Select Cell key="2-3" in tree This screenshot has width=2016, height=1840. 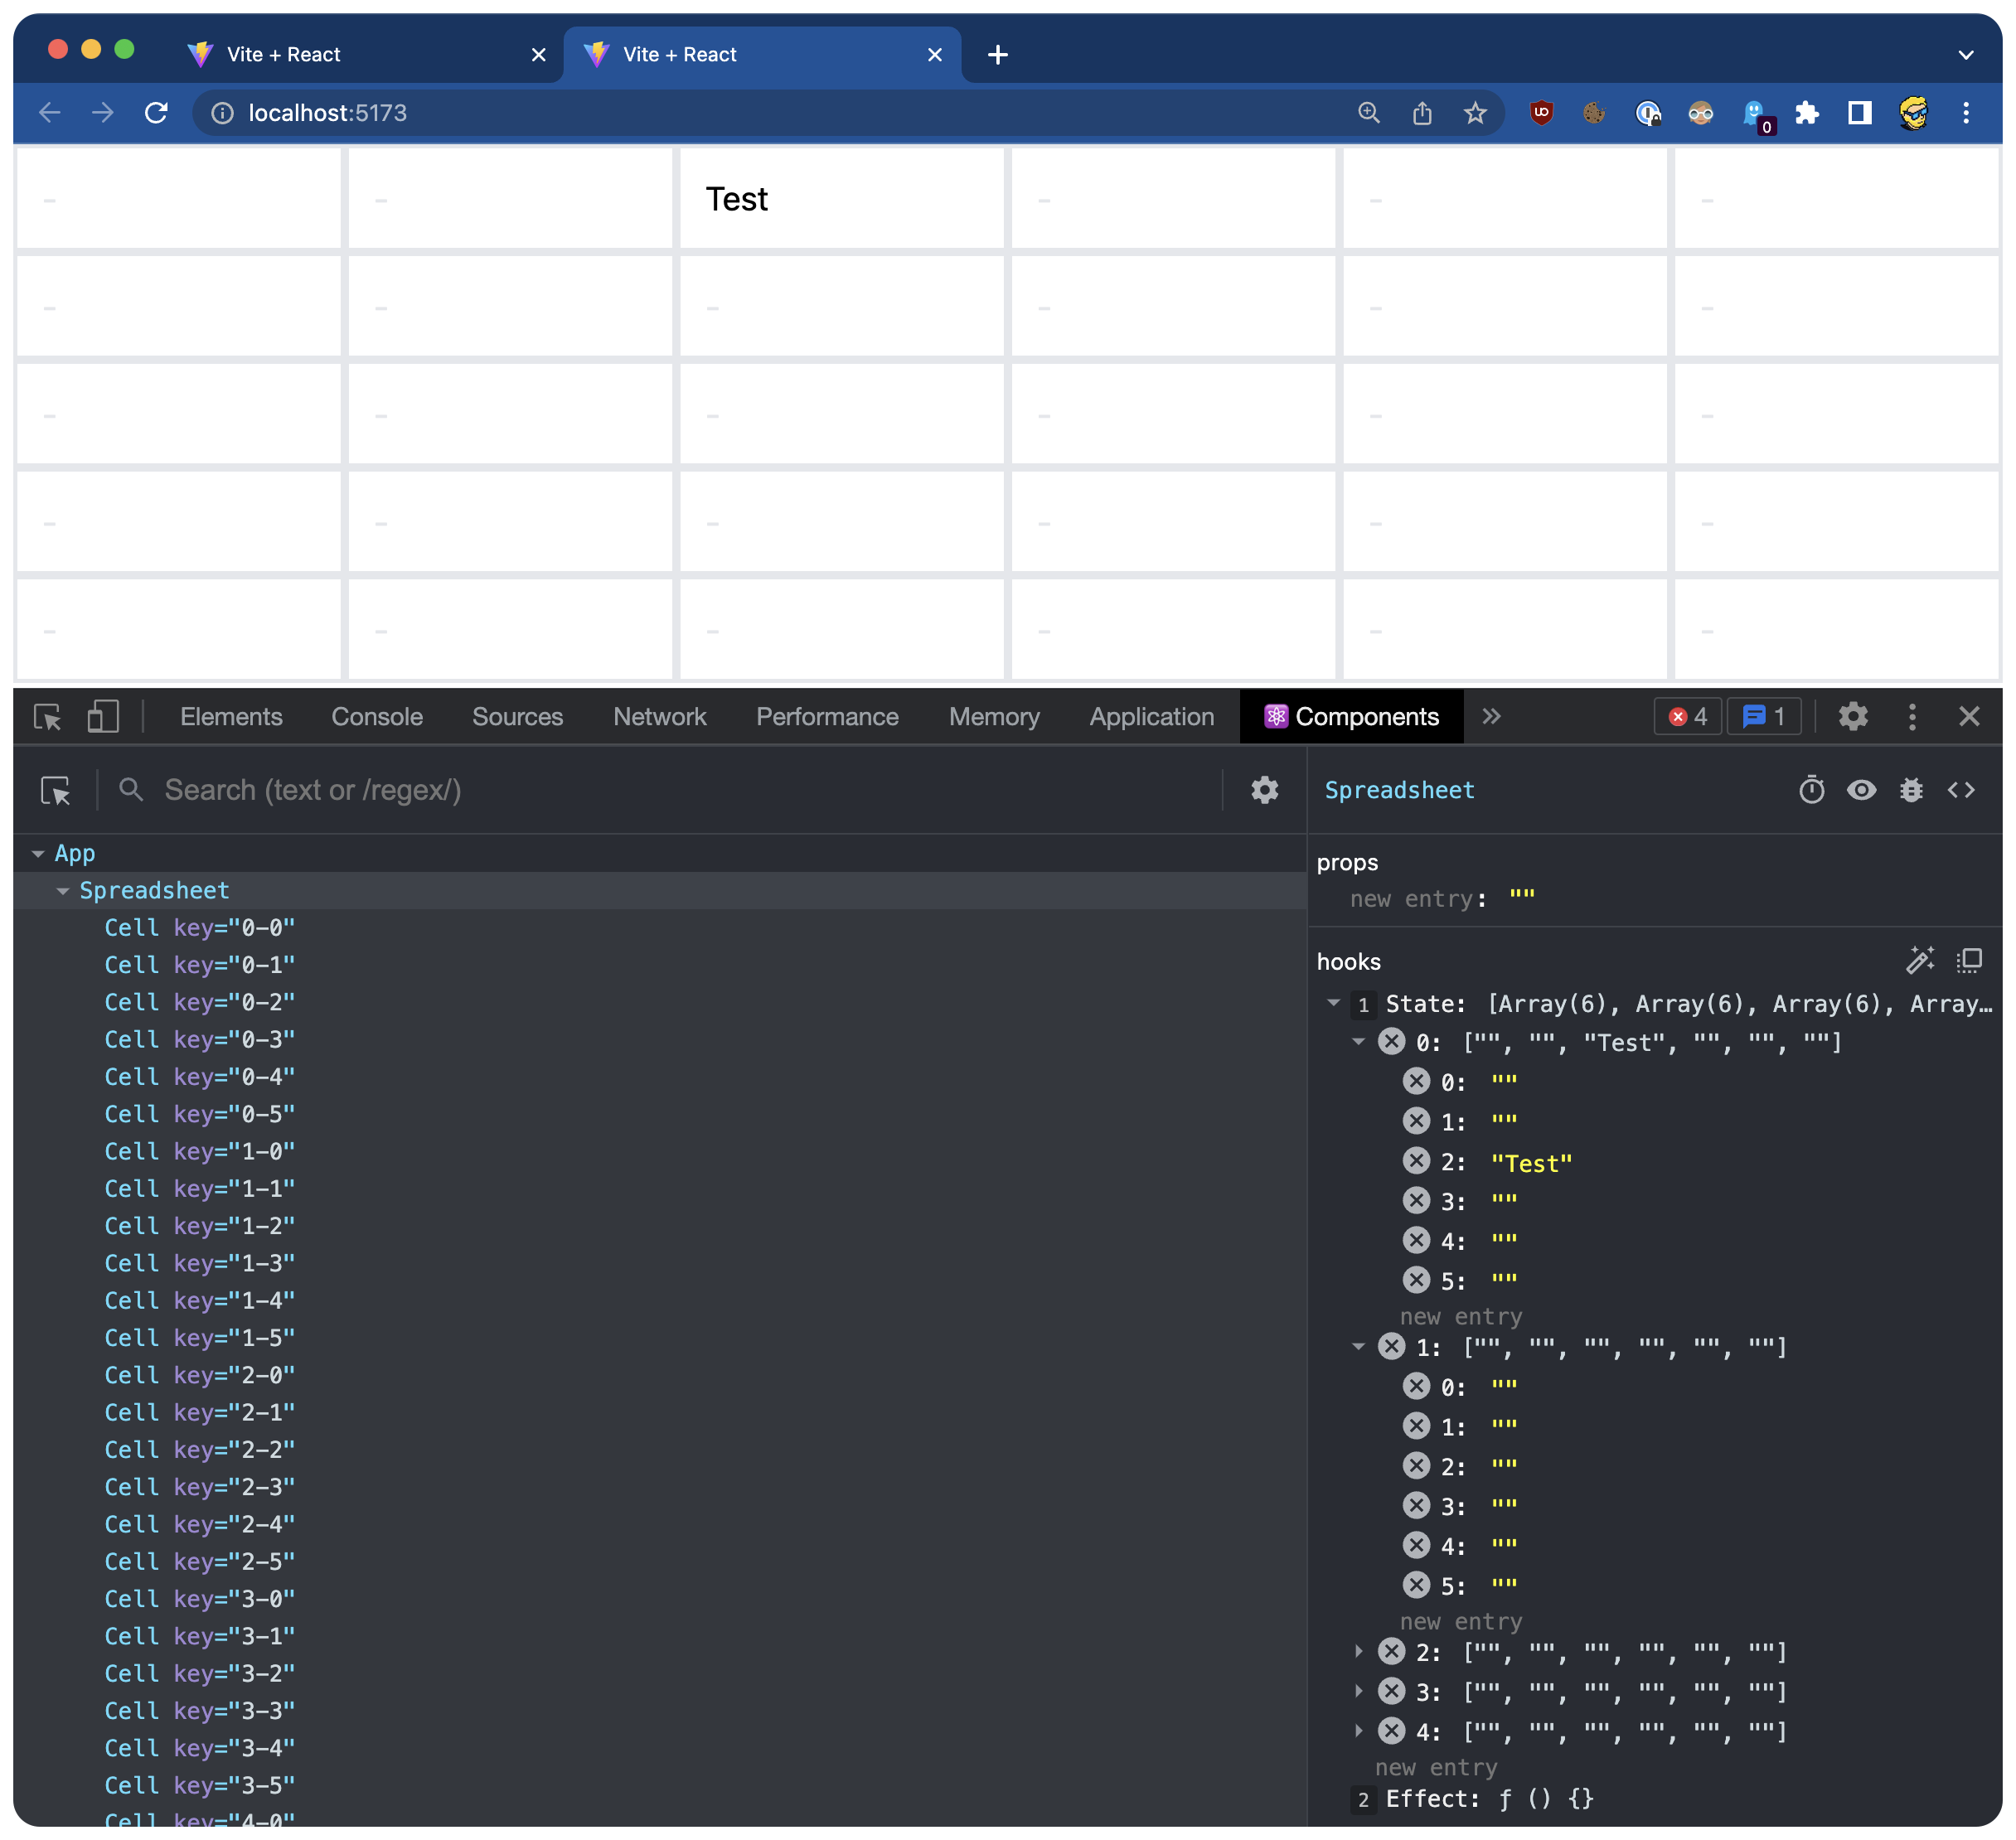coord(199,1487)
